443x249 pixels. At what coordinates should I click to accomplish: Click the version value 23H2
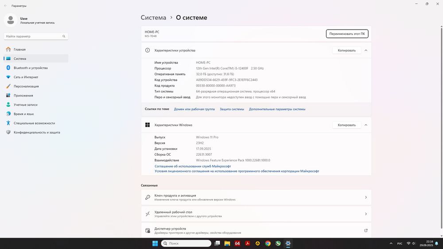coord(200,143)
